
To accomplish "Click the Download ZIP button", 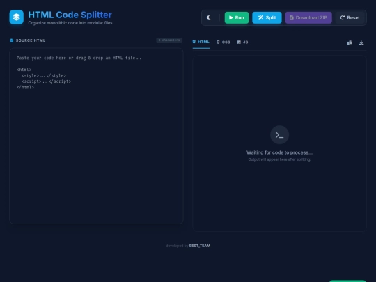I will [308, 17].
